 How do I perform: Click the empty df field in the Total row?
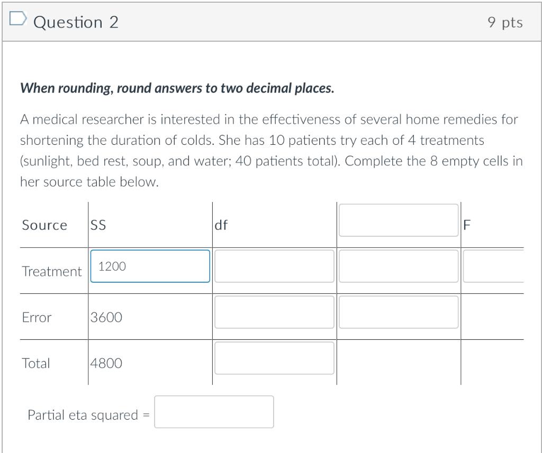(x=274, y=358)
